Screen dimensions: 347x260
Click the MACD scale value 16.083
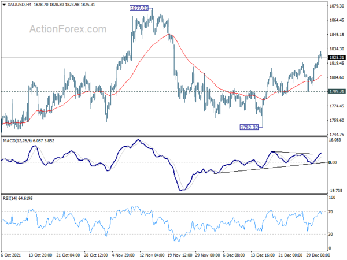[x=335, y=140]
